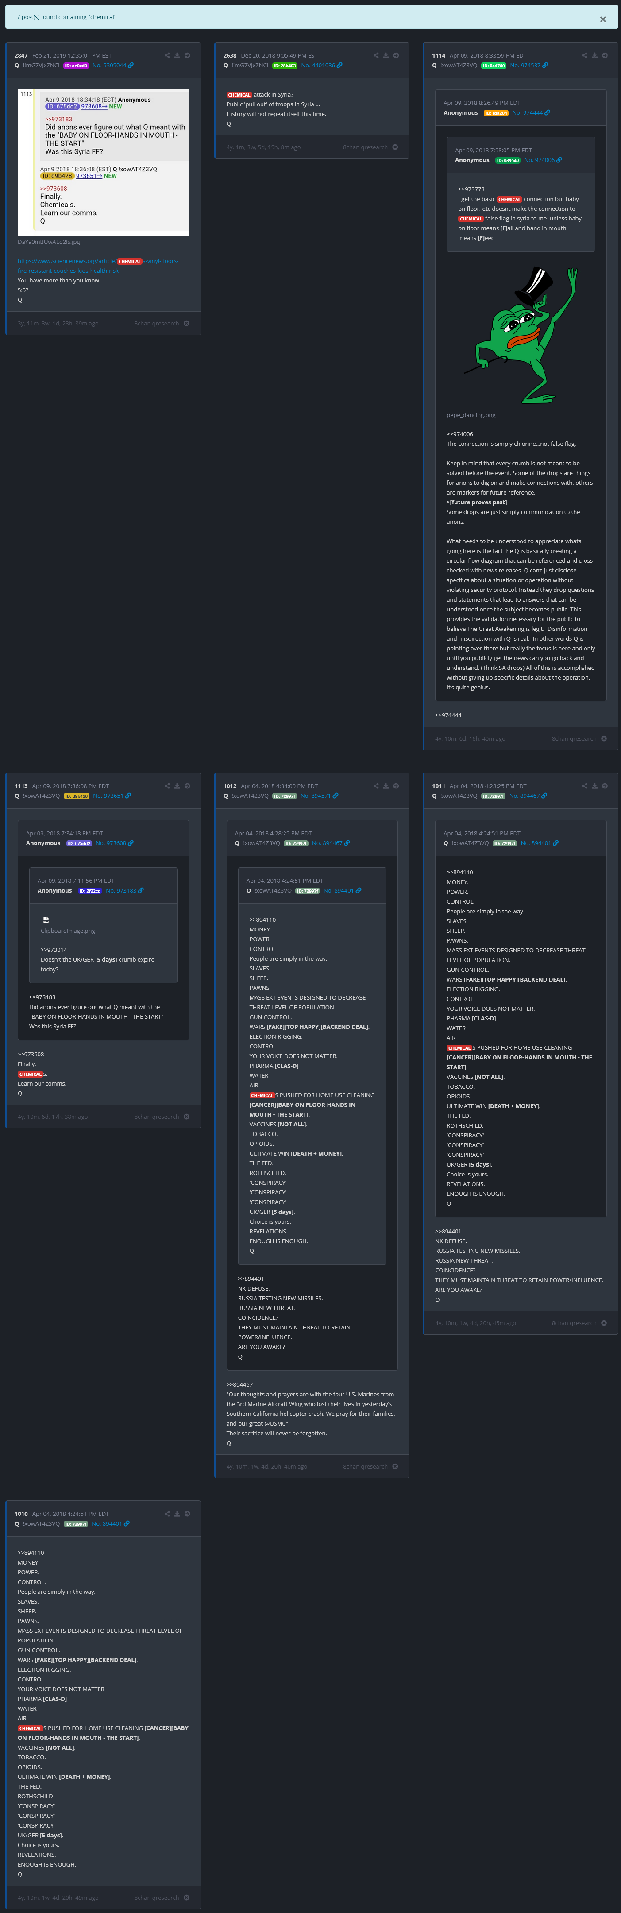This screenshot has height=1913, width=621.
Task: Open post 1012 with arrow icon
Action: 396,786
